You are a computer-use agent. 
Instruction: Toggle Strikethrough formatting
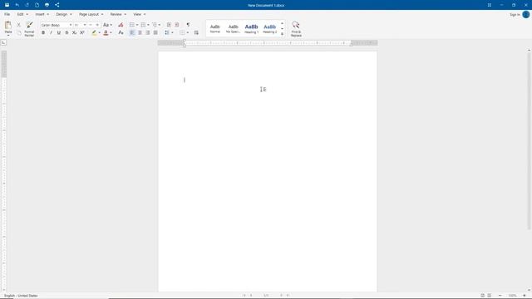pos(66,32)
